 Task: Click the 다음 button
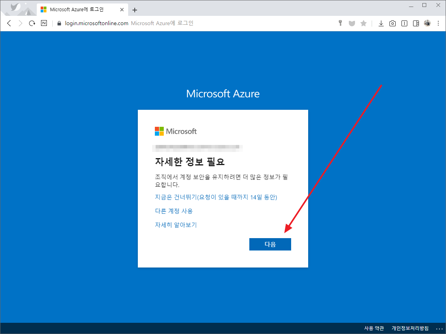[x=270, y=244]
